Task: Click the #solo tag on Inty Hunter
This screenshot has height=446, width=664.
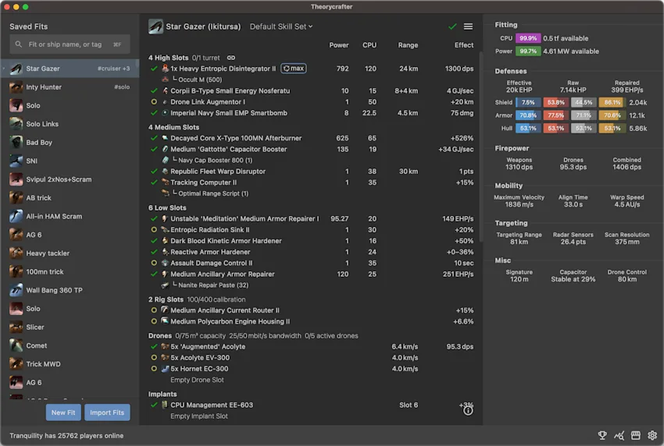Action: (122, 87)
